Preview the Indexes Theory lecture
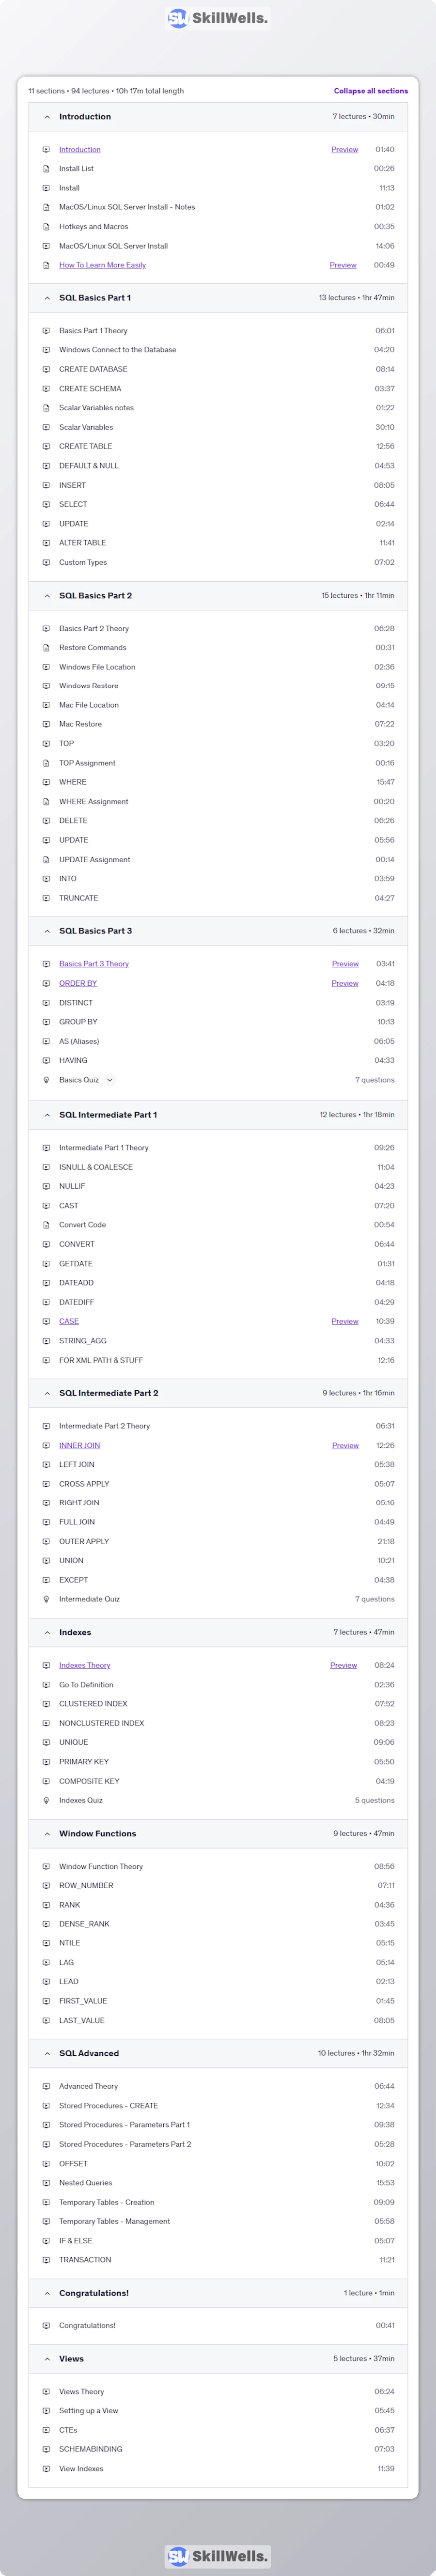The height and width of the screenshot is (2576, 436). 343,1665
